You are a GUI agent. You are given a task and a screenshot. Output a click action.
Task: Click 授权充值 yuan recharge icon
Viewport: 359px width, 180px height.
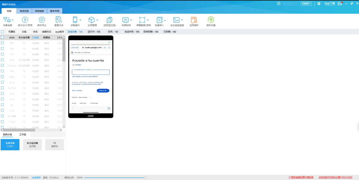211,20
